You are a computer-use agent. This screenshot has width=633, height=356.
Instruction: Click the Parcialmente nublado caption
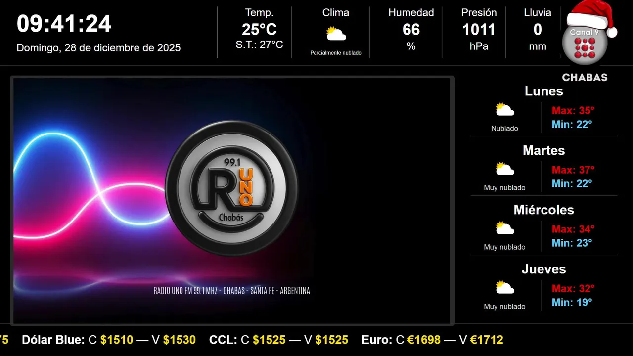(336, 53)
